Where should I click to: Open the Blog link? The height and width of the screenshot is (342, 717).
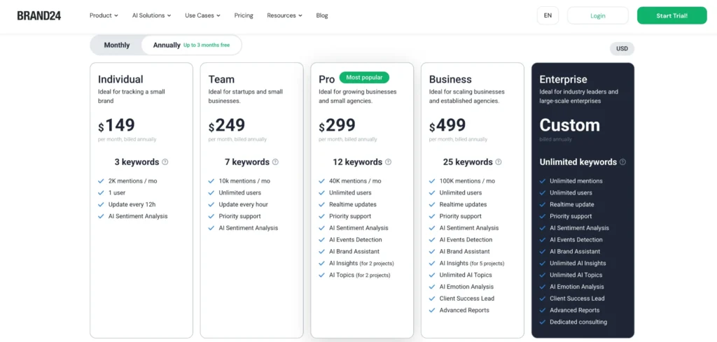click(x=322, y=15)
